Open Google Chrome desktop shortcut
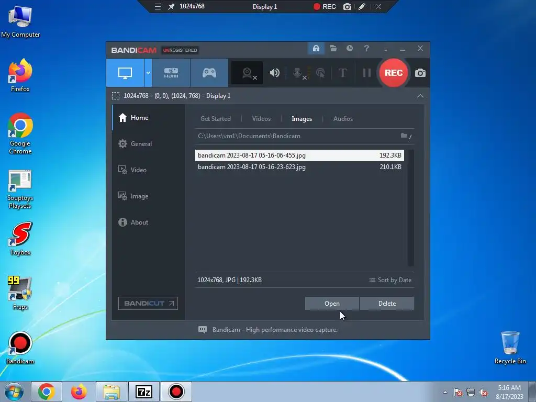Image resolution: width=536 pixels, height=402 pixels. (x=20, y=133)
